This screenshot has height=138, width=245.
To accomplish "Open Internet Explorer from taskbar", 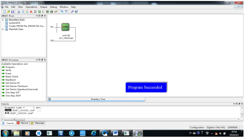I will [x=94, y=133].
